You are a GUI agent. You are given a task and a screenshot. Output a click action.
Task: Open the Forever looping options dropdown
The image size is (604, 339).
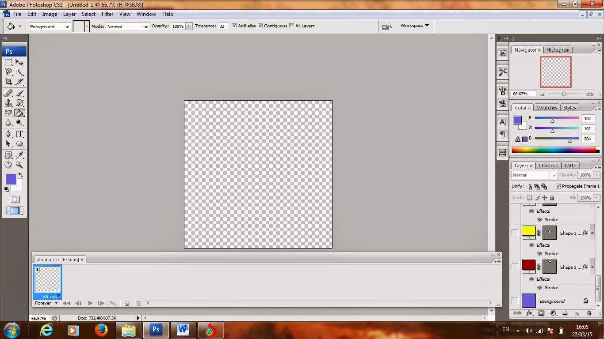click(47, 303)
